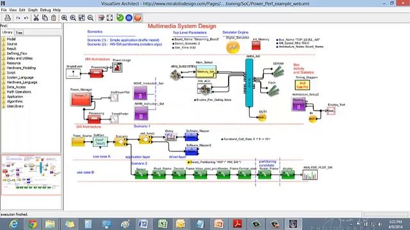
Task: Open Internet Explorer from taskbar
Action: [x=13, y=224]
